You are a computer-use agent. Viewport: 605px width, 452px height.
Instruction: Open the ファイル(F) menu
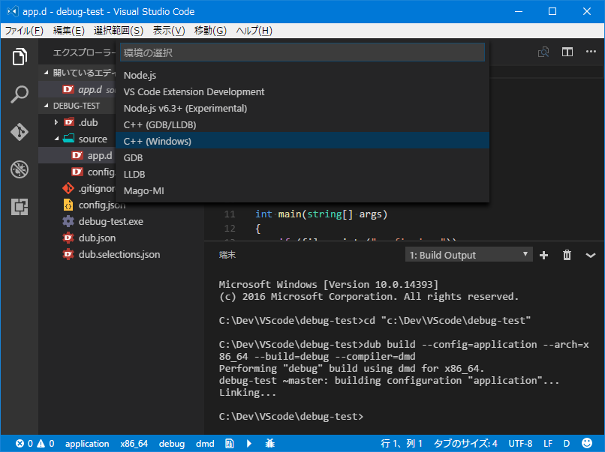click(x=24, y=31)
